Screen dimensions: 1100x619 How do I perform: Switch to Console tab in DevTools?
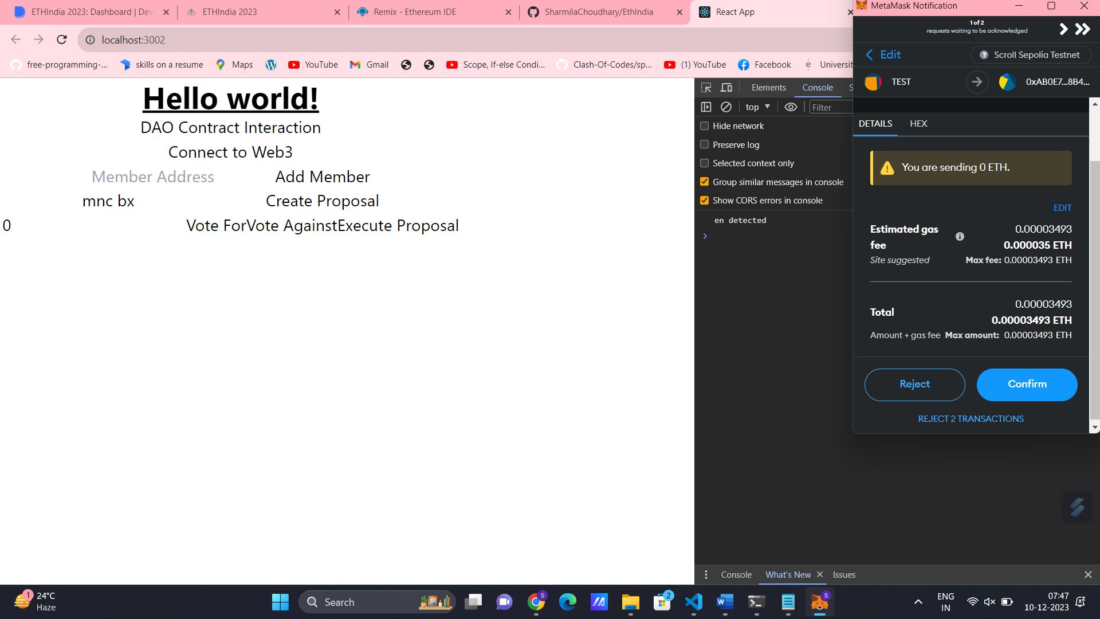(818, 88)
